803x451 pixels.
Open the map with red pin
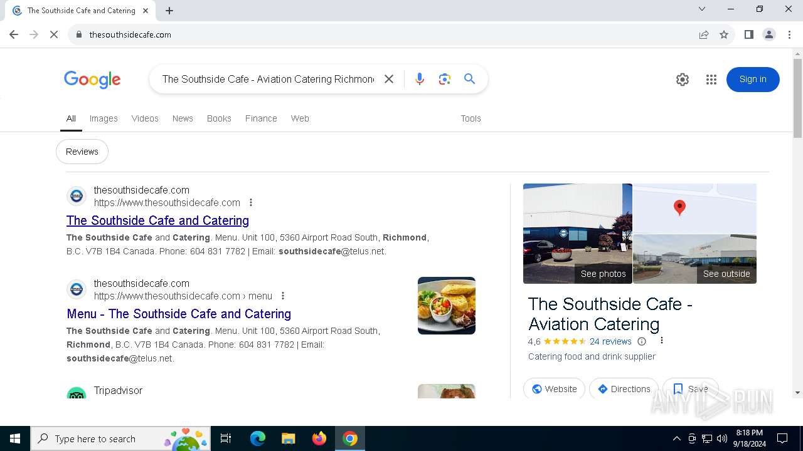[x=694, y=209]
